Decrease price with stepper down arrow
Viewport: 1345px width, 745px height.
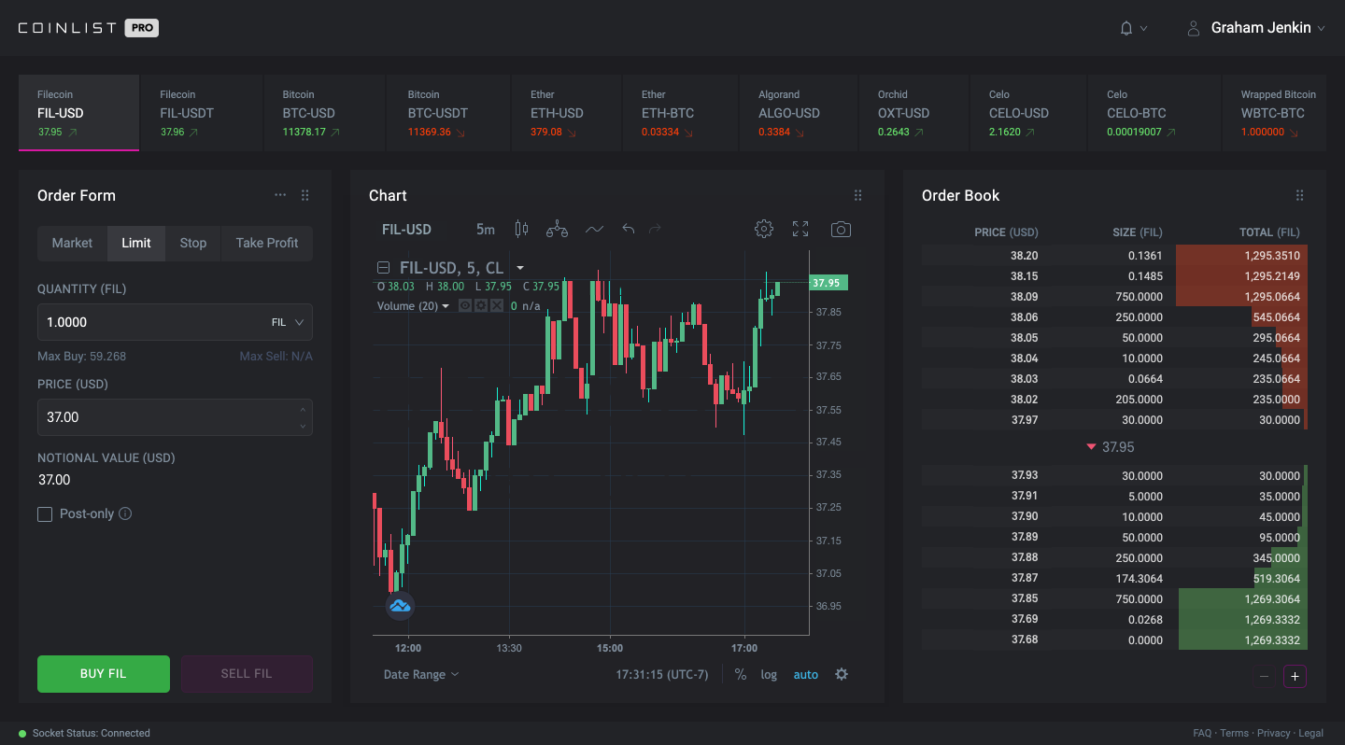(303, 427)
